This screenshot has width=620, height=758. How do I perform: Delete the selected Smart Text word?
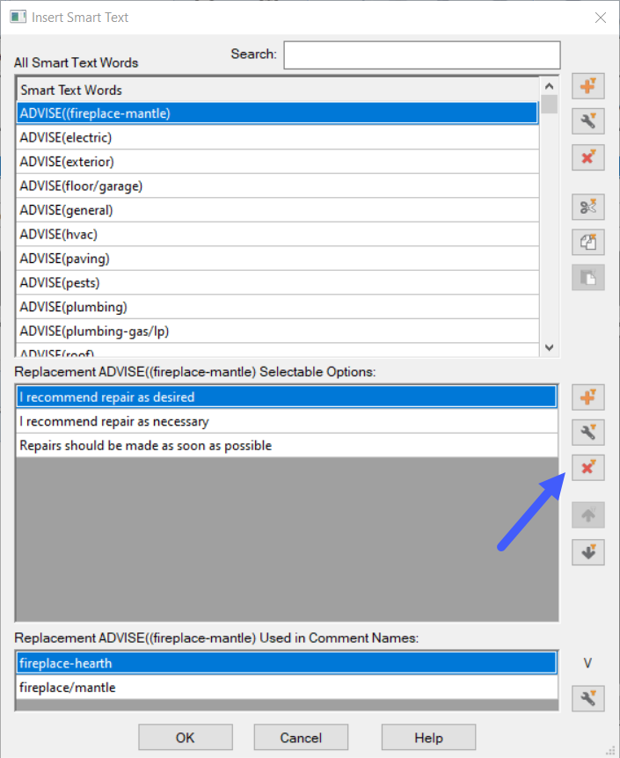click(x=587, y=157)
